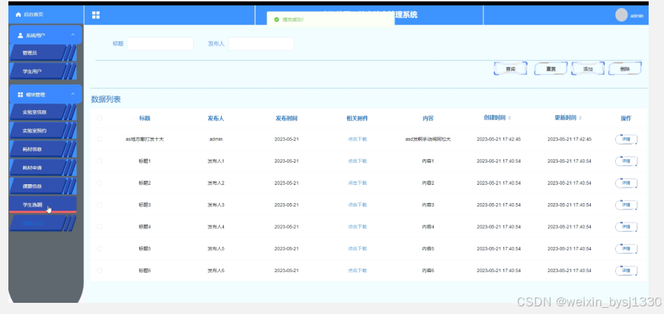
Task: Open 实验室预约 sidebar item
Action: tap(43, 131)
